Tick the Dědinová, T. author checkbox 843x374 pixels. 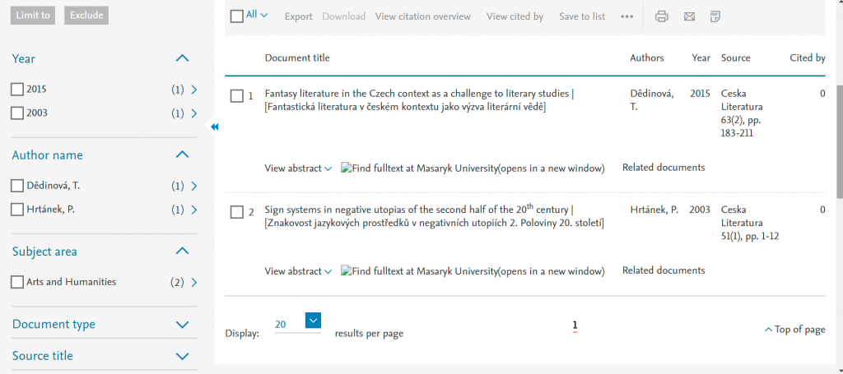(17, 186)
